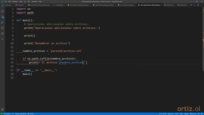The height and width of the screenshot is (115, 204).
Task: Switch to the archivo1.txt tab
Action: click(169, 5)
